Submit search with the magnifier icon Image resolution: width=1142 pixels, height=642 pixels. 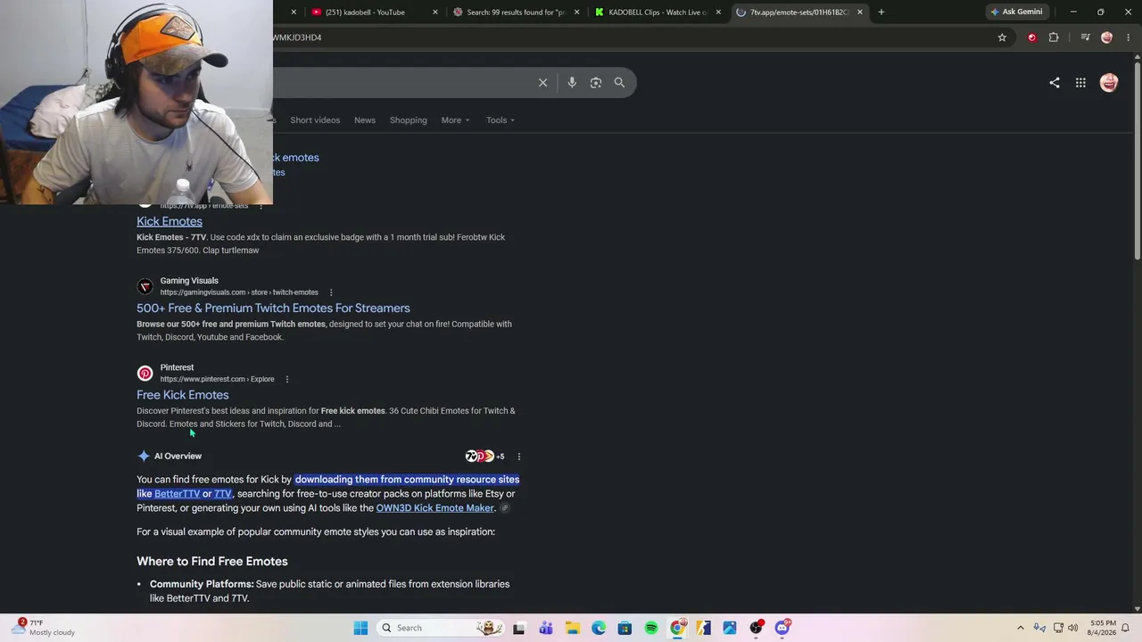[x=619, y=83]
